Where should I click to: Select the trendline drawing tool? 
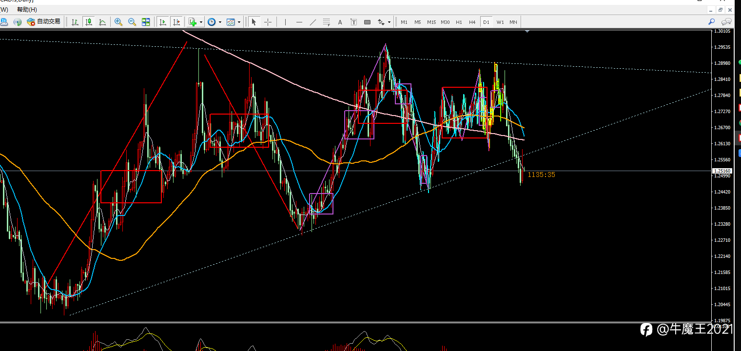tap(313, 22)
